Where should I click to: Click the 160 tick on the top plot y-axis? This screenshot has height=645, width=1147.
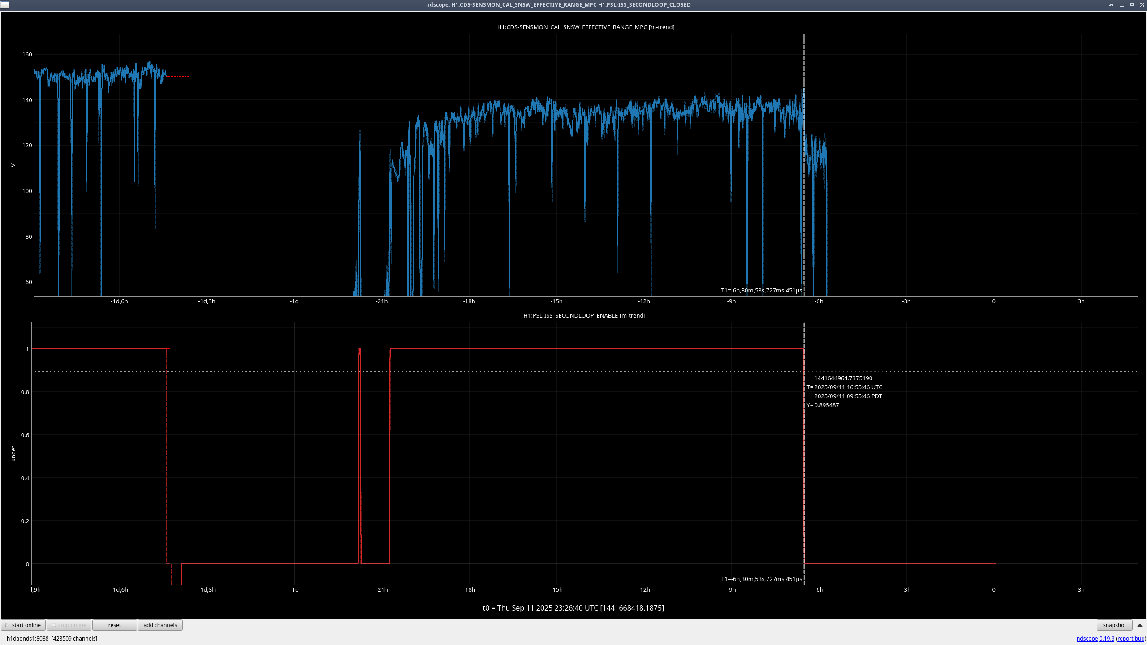point(27,54)
